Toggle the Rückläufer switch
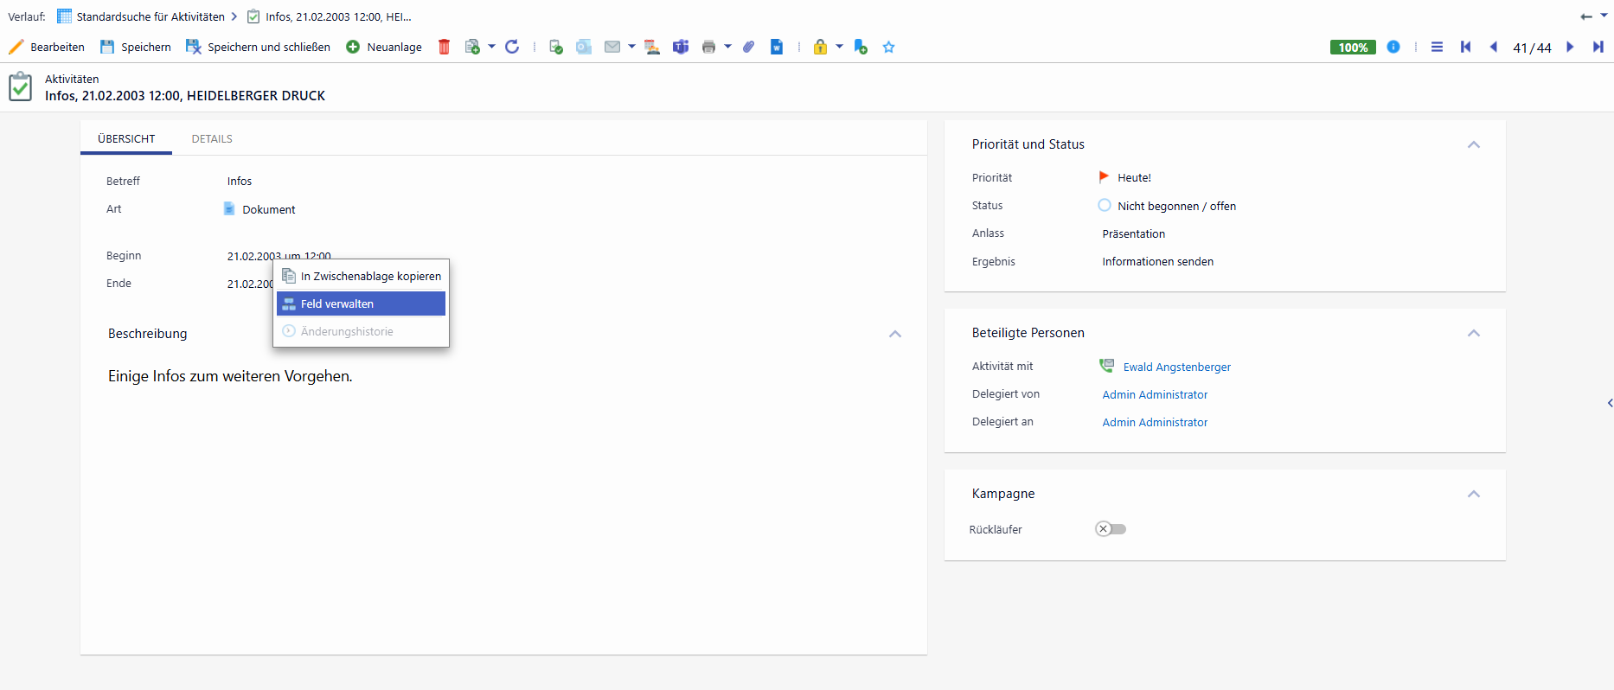The height and width of the screenshot is (690, 1614). tap(1111, 529)
